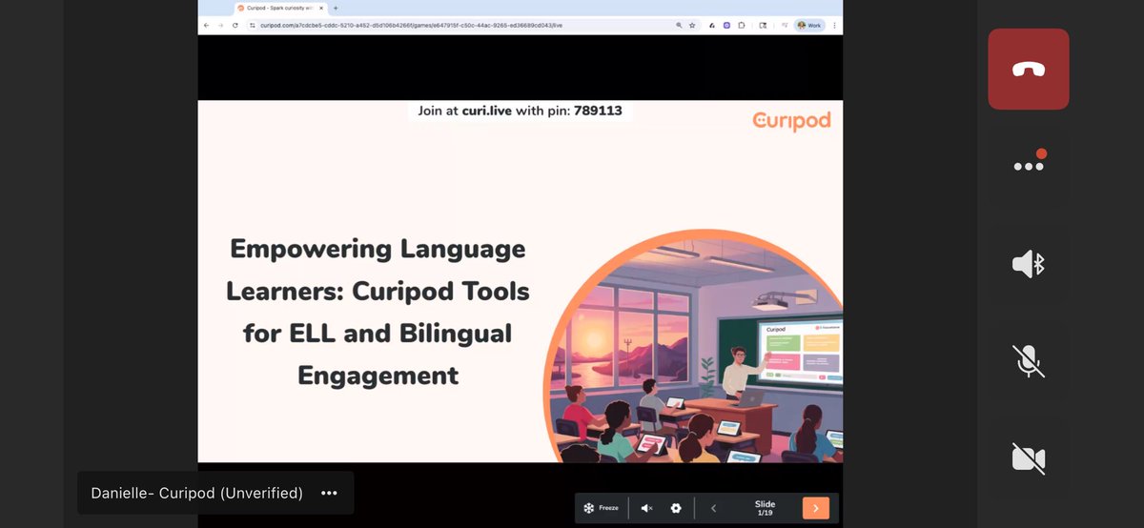Open the browser three-dot menu
The height and width of the screenshot is (528, 1144).
click(835, 25)
